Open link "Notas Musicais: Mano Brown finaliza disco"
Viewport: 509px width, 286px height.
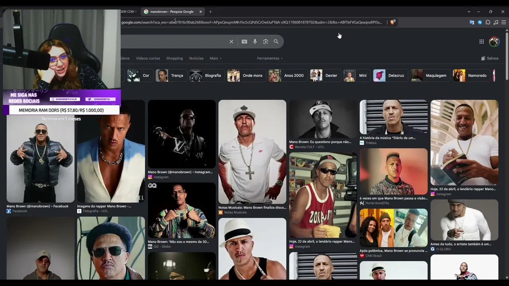[x=252, y=208]
